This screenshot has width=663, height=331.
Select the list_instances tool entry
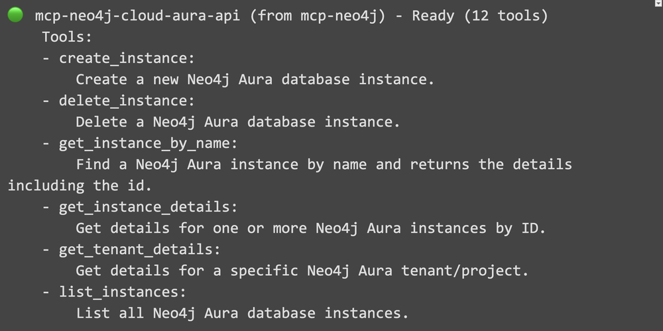point(123,292)
